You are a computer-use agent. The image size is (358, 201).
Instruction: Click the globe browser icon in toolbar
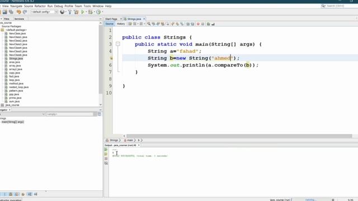coord(62,12)
